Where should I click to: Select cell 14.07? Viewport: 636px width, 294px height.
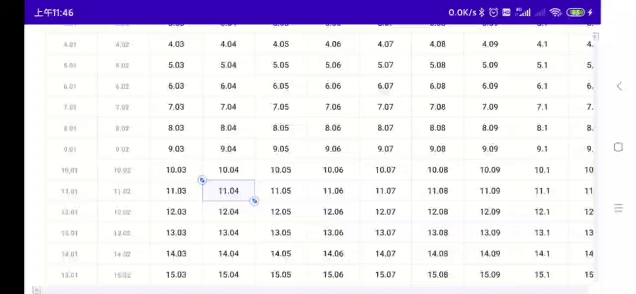(386, 254)
